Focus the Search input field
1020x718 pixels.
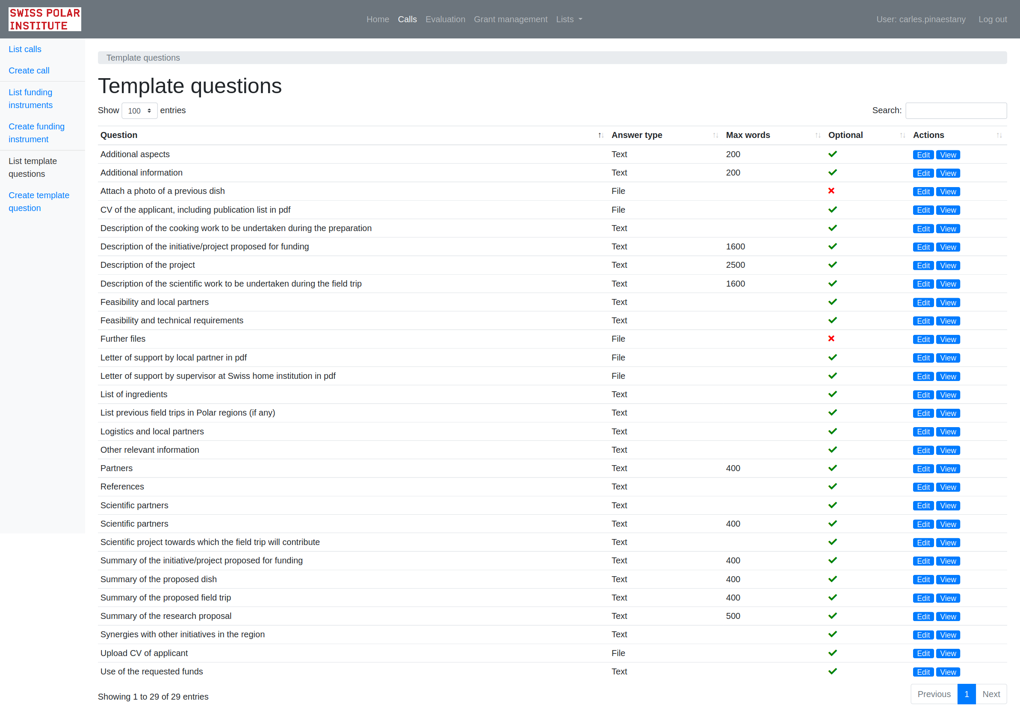click(x=955, y=111)
